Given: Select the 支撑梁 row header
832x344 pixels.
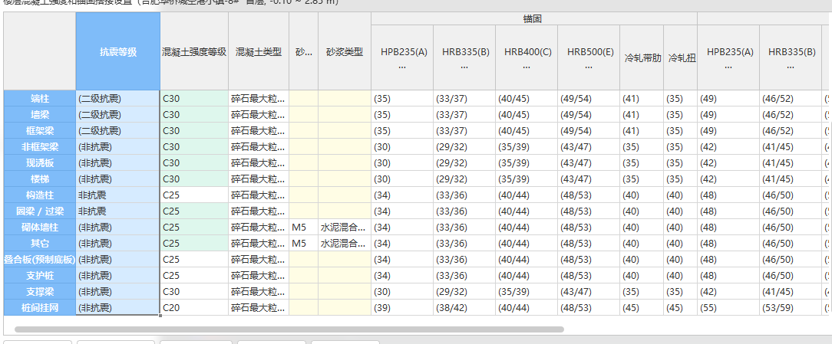Looking at the screenshot, I should 40,292.
